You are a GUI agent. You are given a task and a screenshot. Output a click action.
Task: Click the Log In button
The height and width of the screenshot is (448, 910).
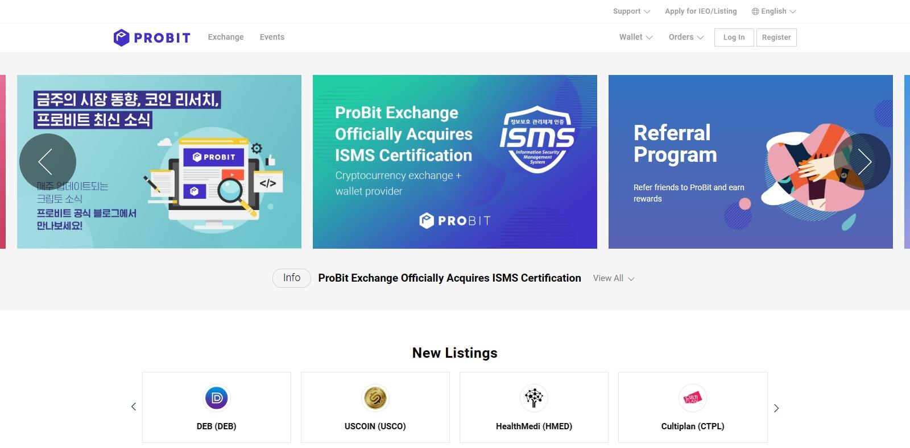point(734,37)
